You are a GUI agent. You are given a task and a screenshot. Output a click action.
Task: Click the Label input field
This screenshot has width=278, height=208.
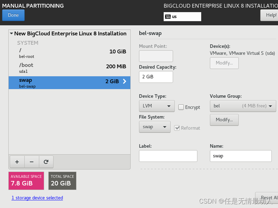pyautogui.click(x=168, y=156)
